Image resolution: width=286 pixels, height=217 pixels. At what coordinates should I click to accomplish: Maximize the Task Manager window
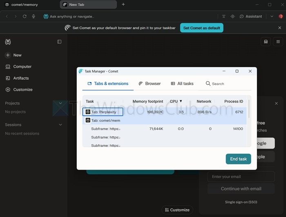point(237,71)
